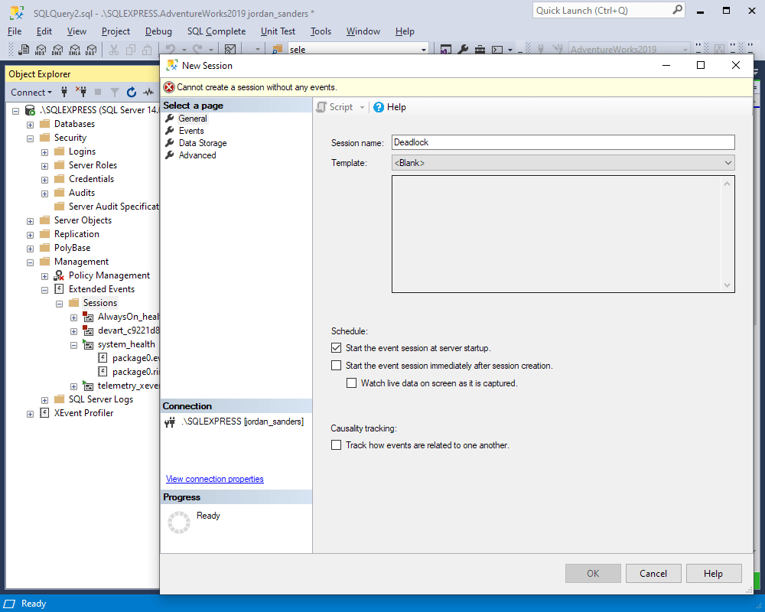Enable start event session immediately after creation

[x=336, y=365]
